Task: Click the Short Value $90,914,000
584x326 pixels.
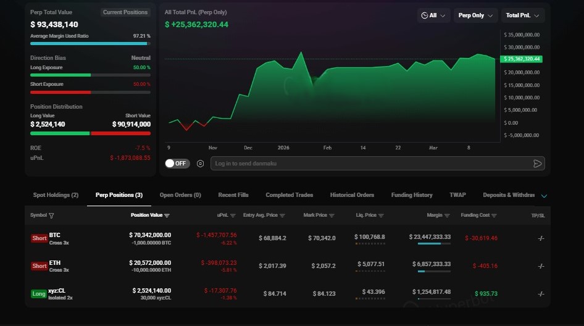Action: click(131, 125)
